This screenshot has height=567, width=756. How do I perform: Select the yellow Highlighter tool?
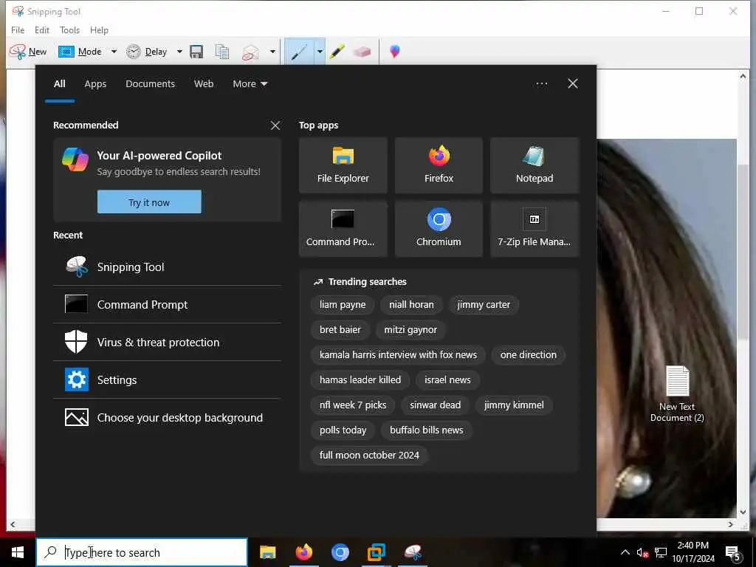[337, 52]
